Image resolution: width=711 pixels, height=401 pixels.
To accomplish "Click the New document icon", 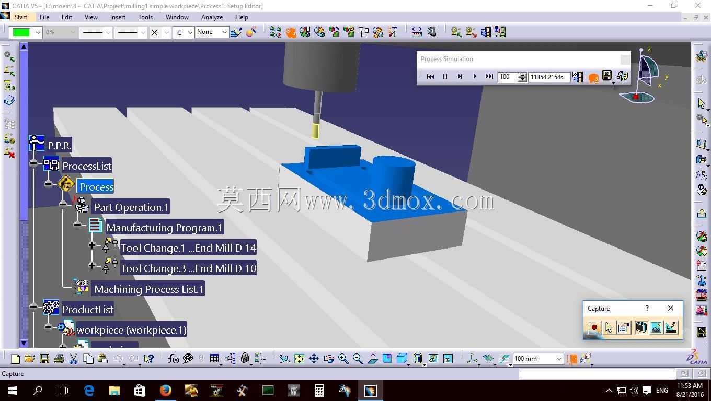I will 15,359.
